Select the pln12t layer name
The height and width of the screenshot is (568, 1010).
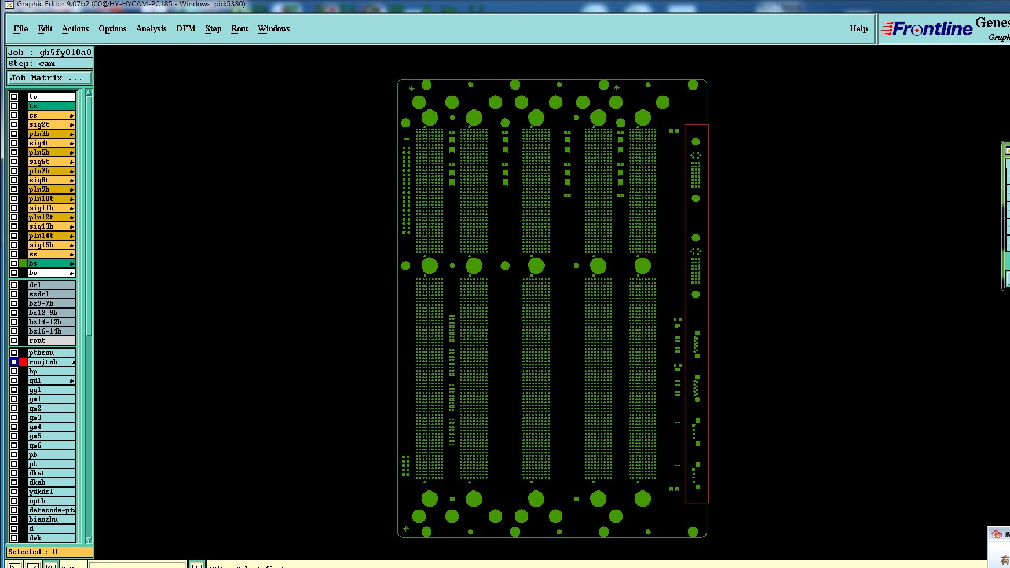(x=52, y=217)
